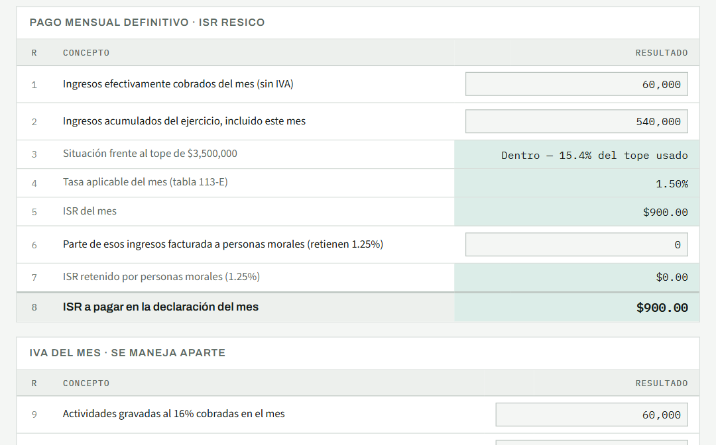Click the RESULTADO column header in ISR table
Screen dimensions: 716x445
pos(661,53)
